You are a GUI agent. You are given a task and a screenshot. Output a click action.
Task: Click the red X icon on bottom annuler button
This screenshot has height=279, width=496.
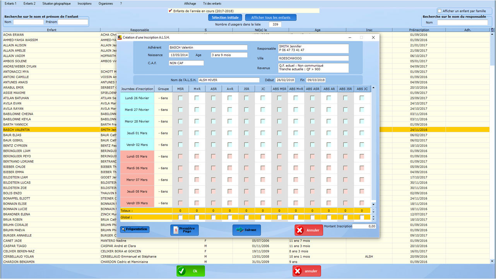tap(297, 271)
